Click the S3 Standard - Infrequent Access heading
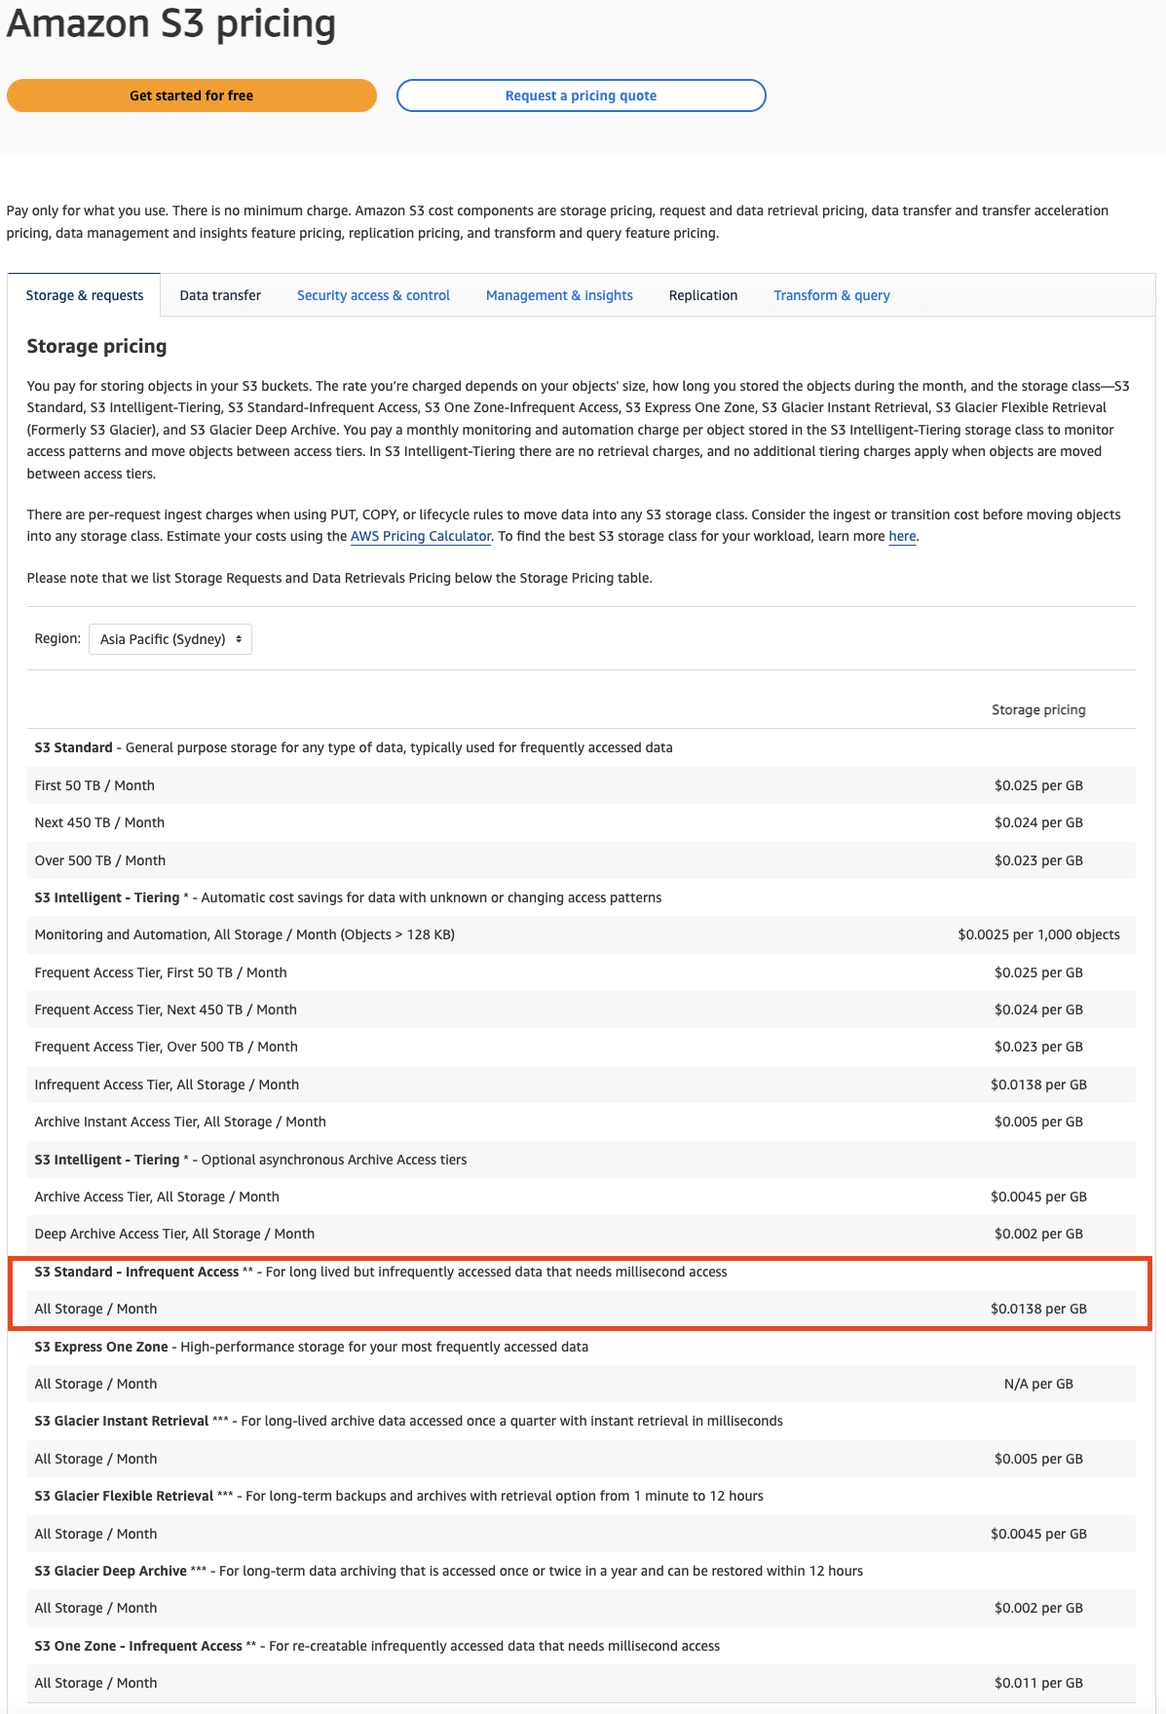The width and height of the screenshot is (1166, 1714). 381,1272
